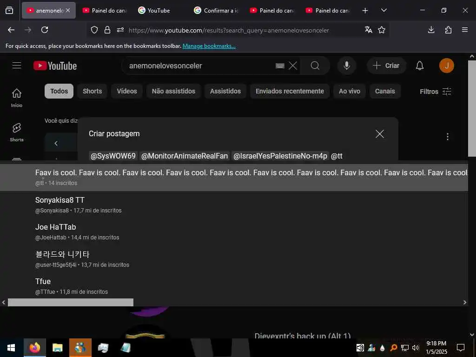Click the @IsraelYesPalestineNo-m4p mention
This screenshot has height=357, width=476.
[x=280, y=156]
